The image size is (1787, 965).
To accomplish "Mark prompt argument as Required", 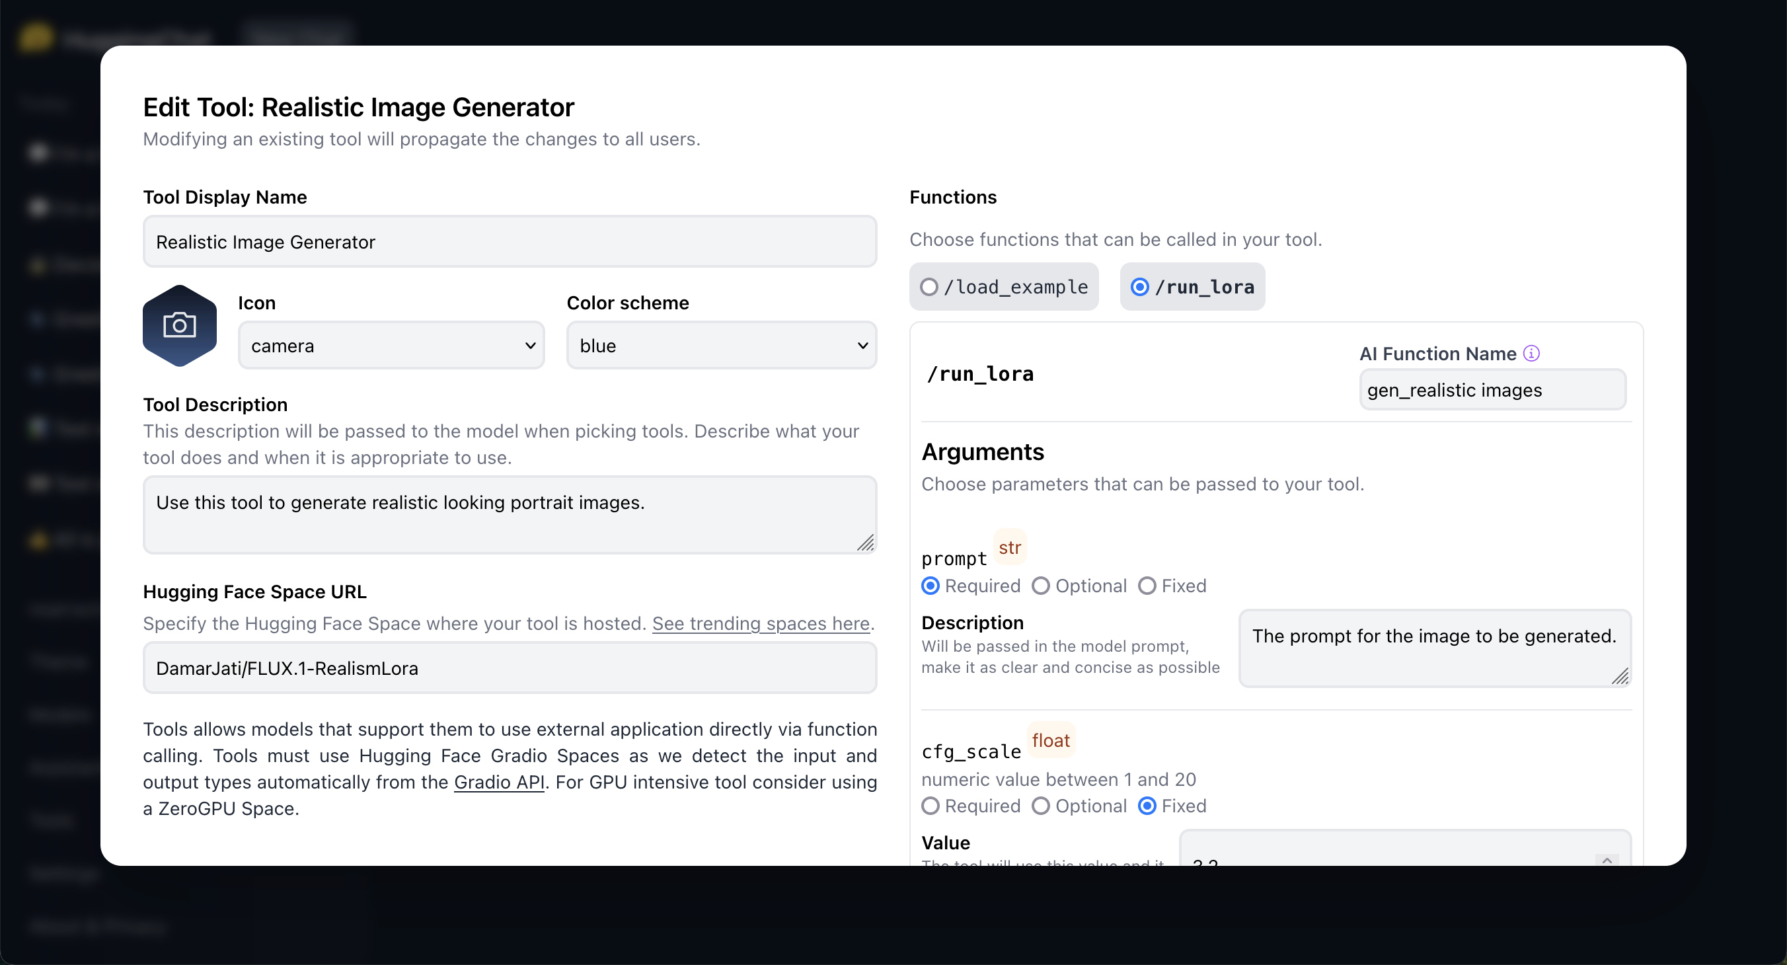I will 931,586.
